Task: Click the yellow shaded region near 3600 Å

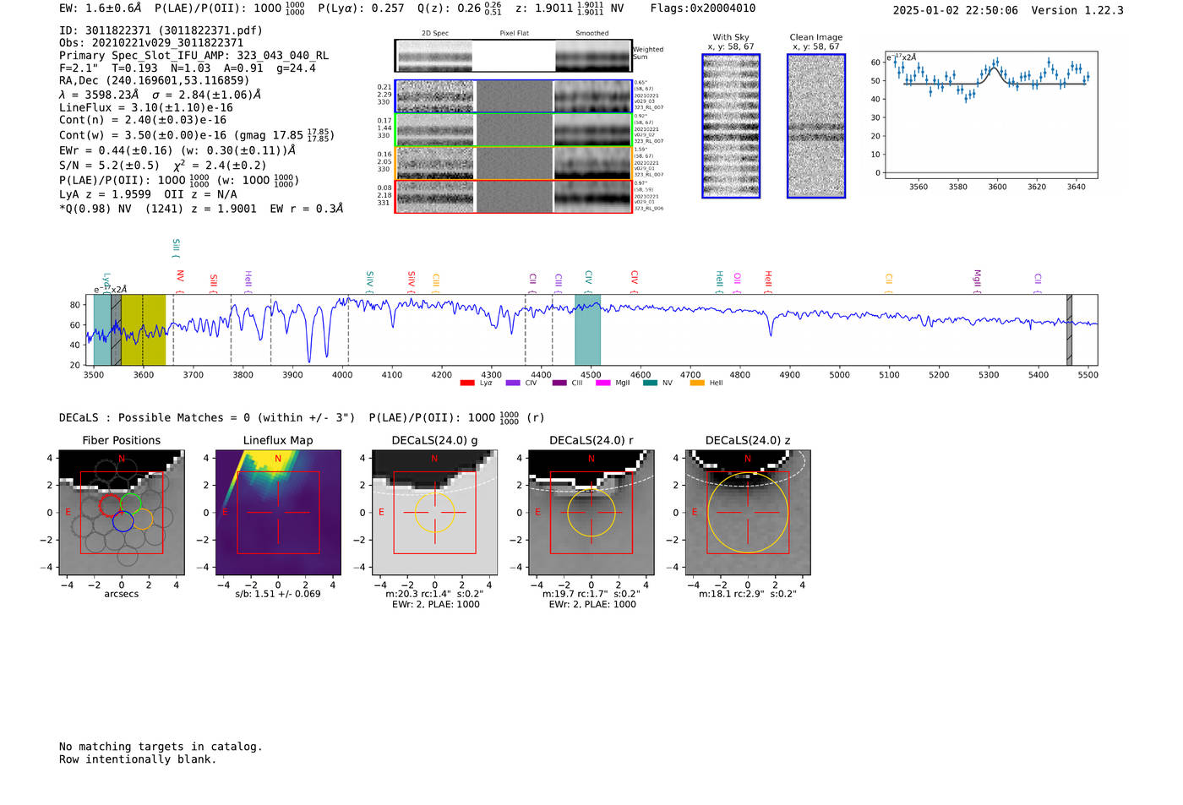Action: click(x=144, y=329)
